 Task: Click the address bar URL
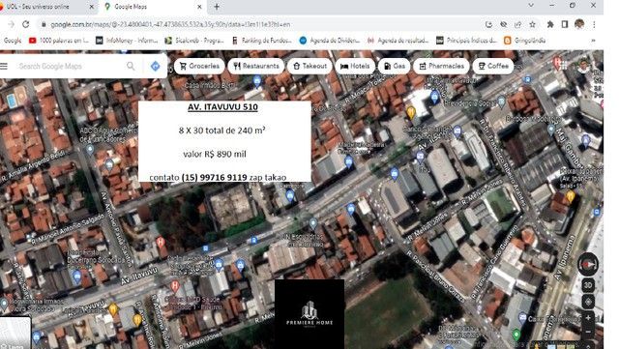pos(170,24)
